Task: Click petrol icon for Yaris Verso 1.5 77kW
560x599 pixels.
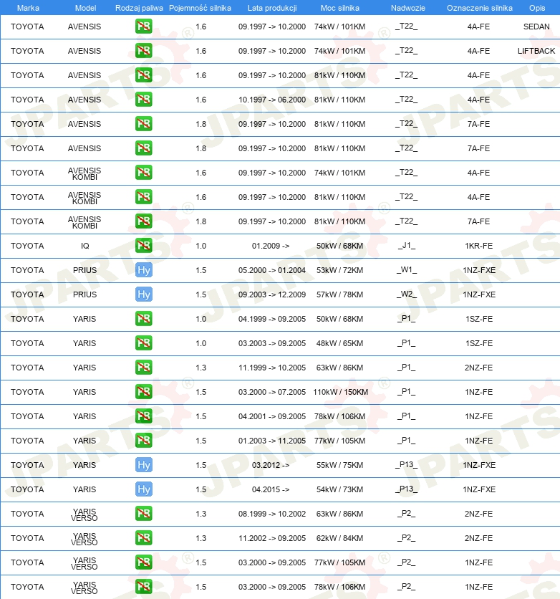Action: (143, 562)
